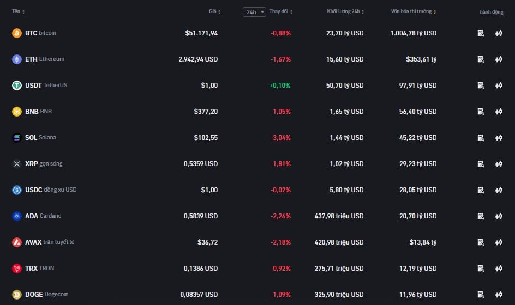Click the BNB price $377,20
The image size is (515, 305).
pyautogui.click(x=206, y=112)
